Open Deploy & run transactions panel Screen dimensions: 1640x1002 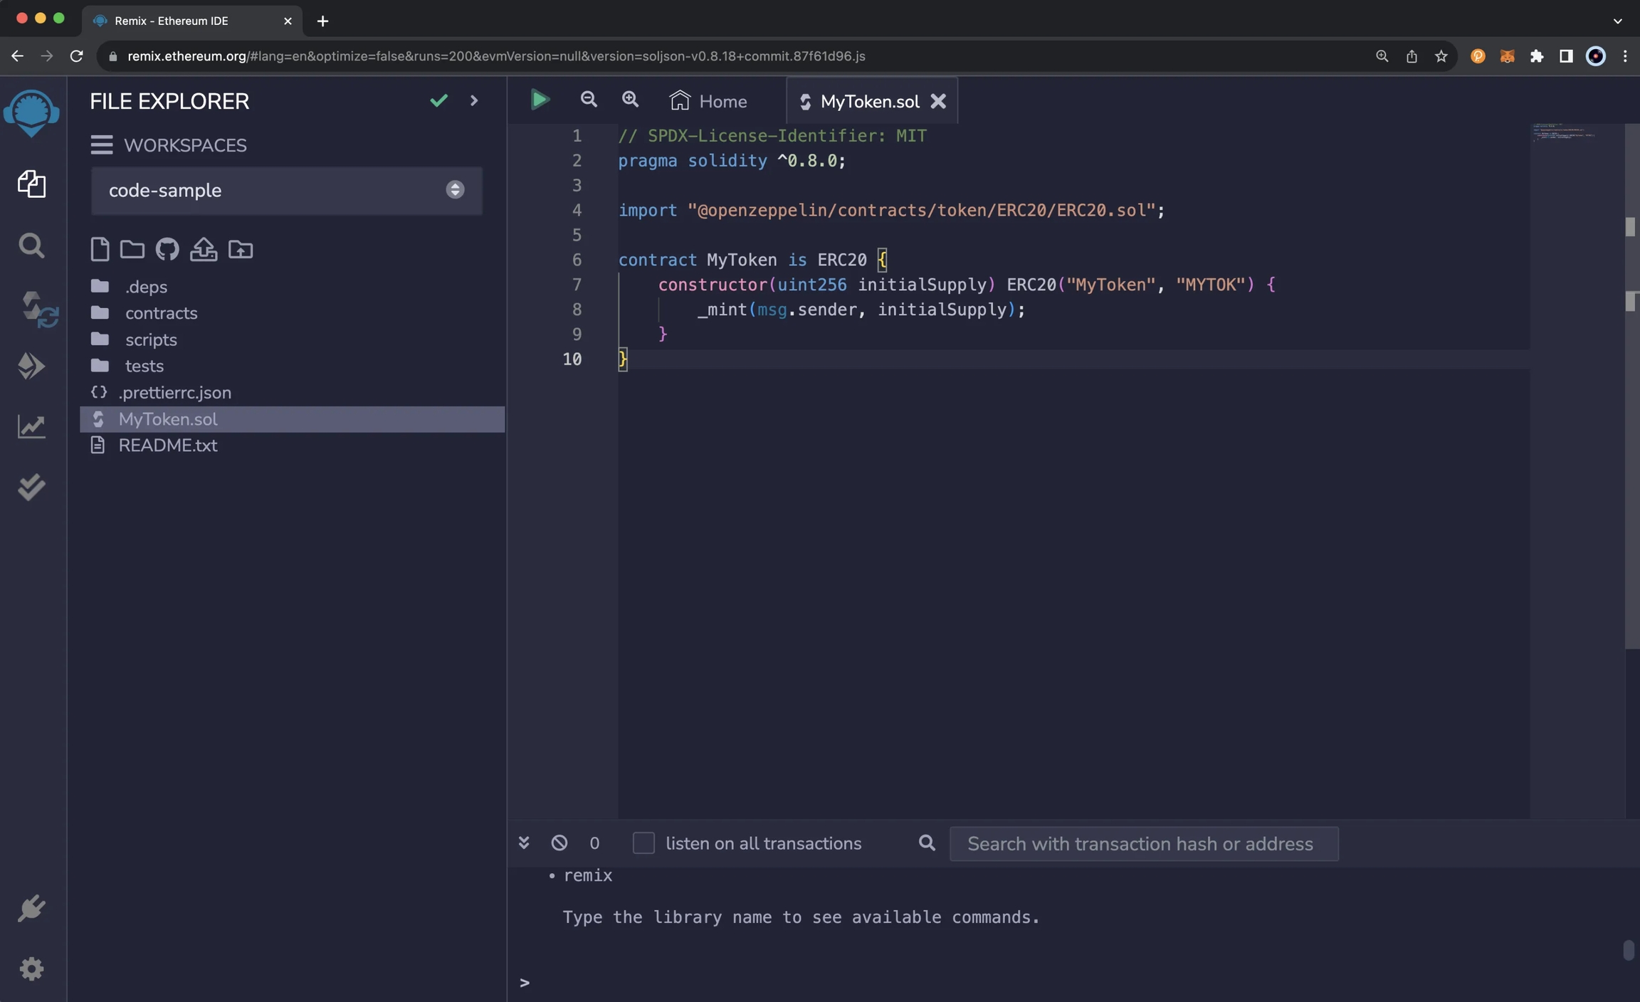(31, 366)
